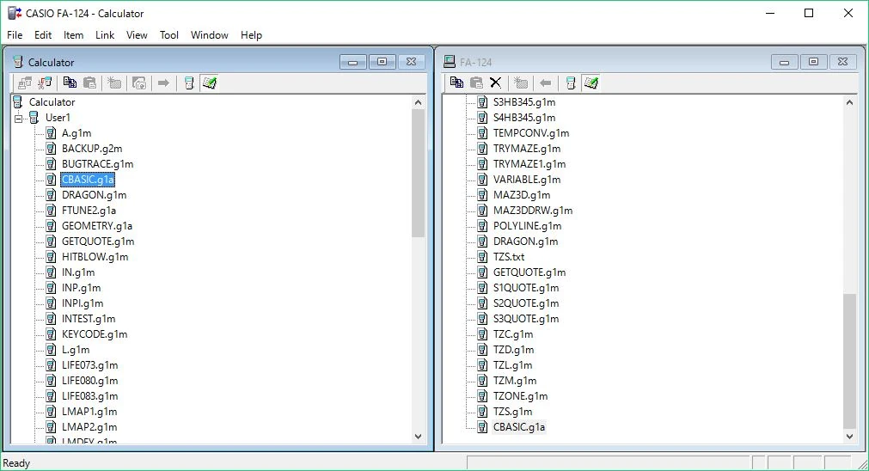Select POLYLINE.g1m in FA-124 panel

(x=527, y=226)
